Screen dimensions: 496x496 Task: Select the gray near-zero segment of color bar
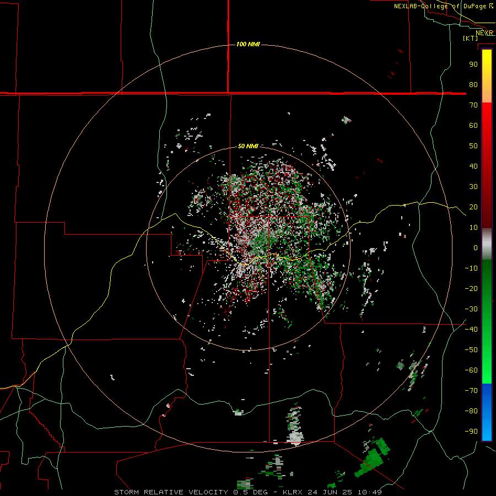point(487,244)
